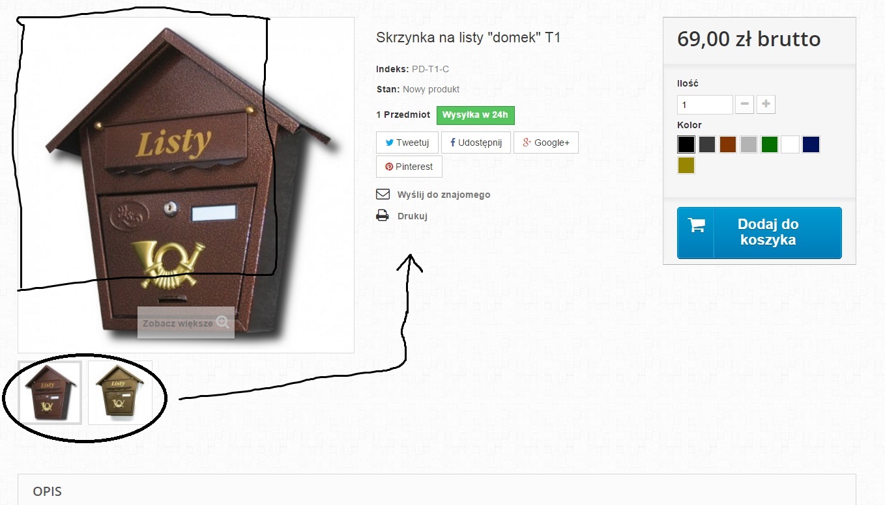Screen dimensions: 885x505
Task: Share the product via Tweetuj button
Action: [x=407, y=143]
